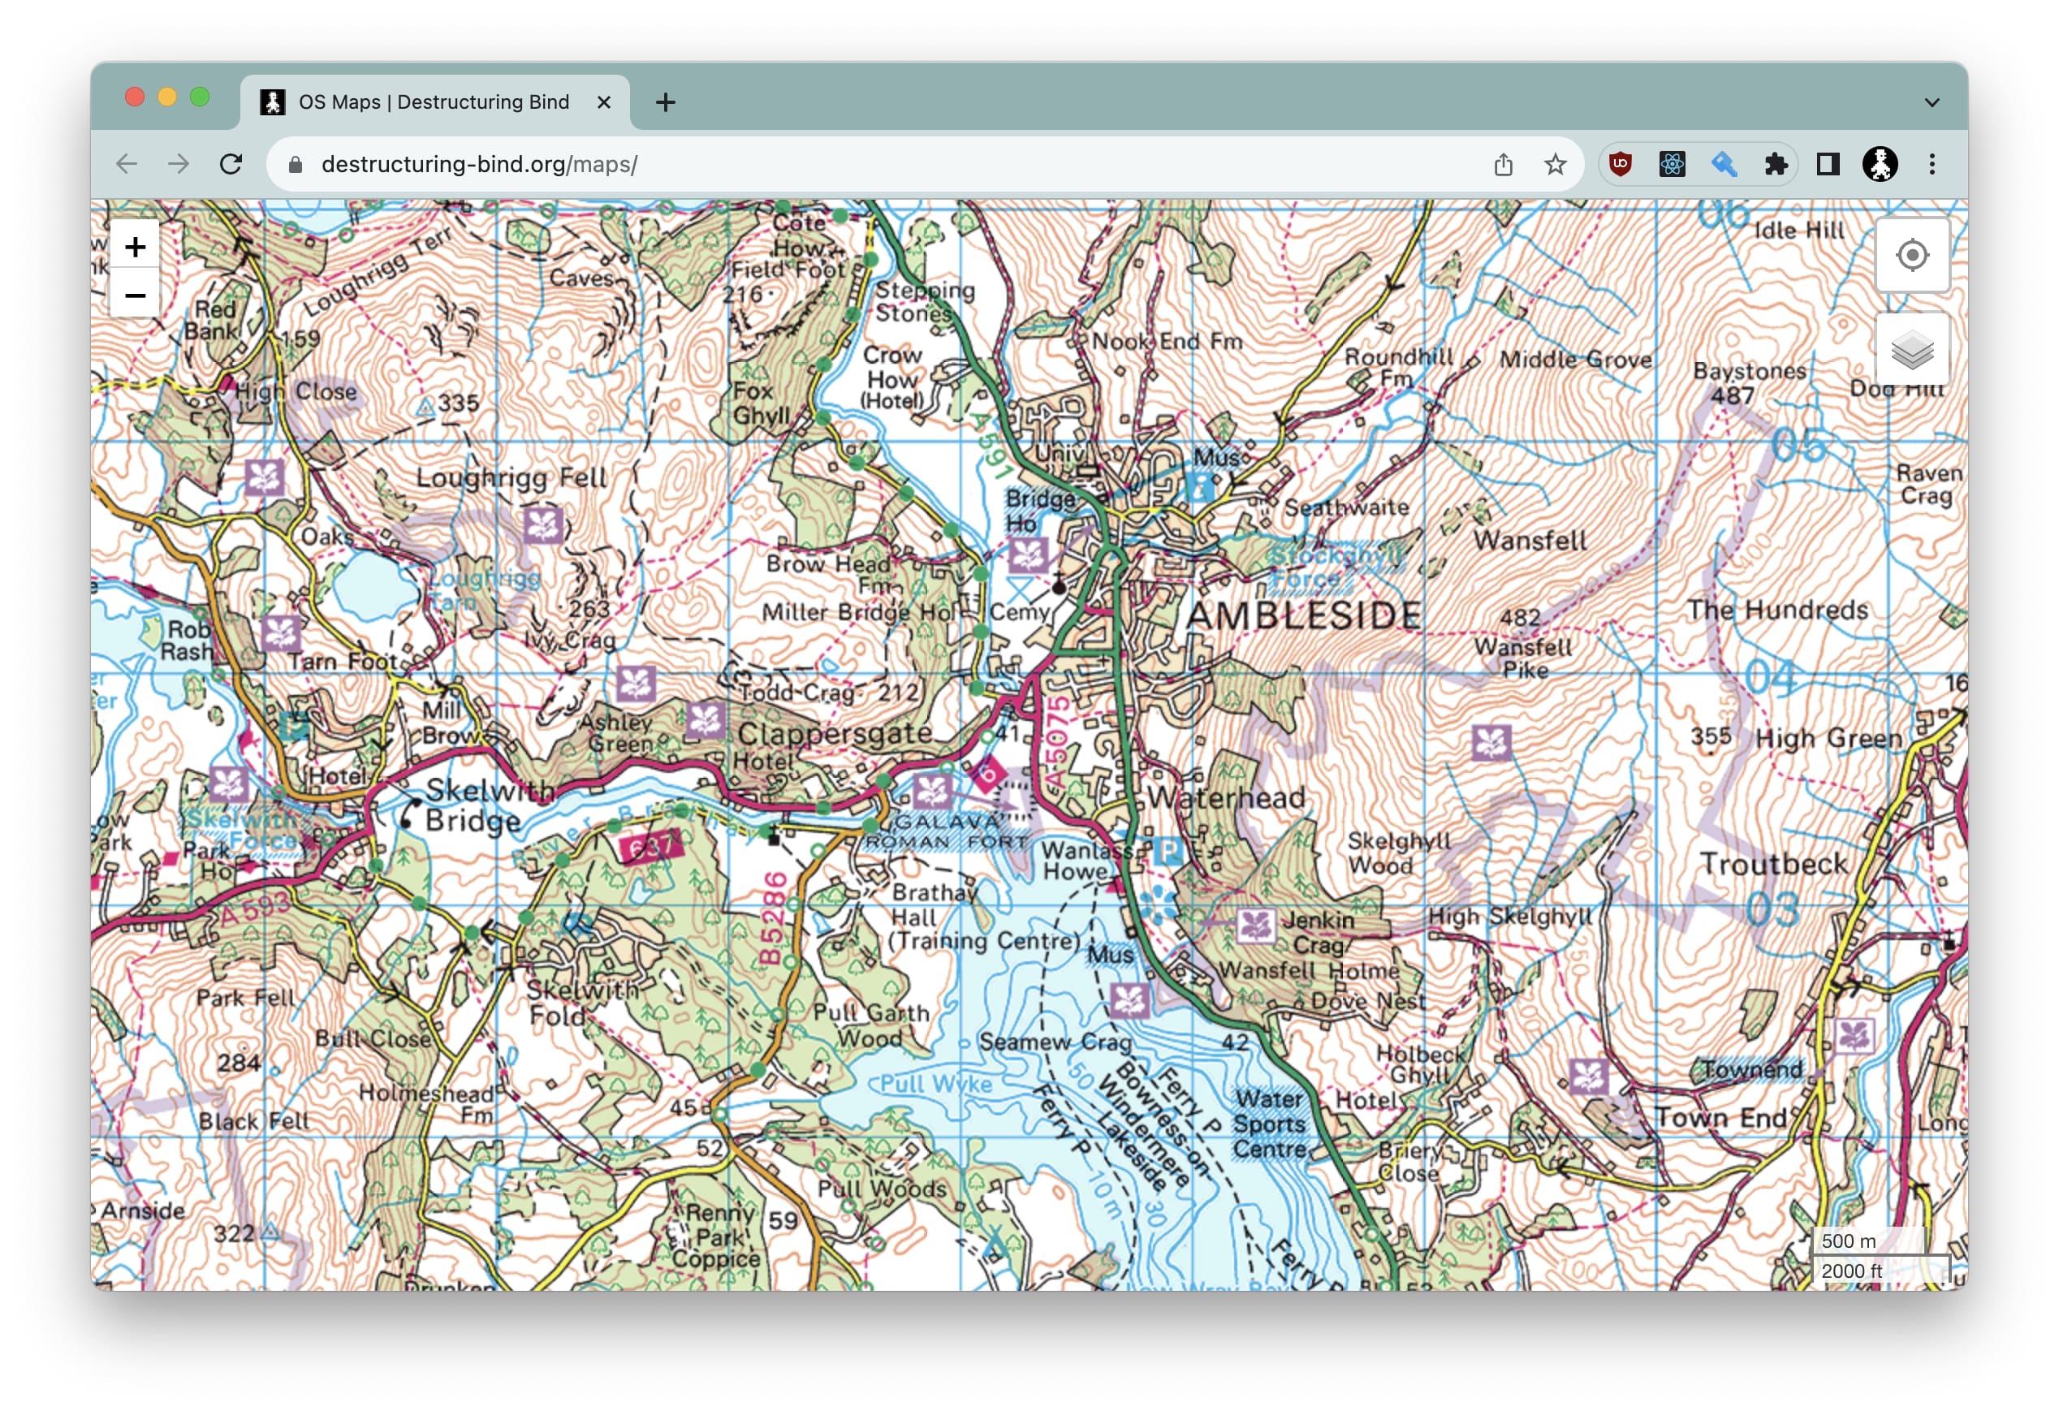Screen dimensions: 2059x1411
Task: Open the Chrome three-dot menu
Action: pyautogui.click(x=1932, y=164)
